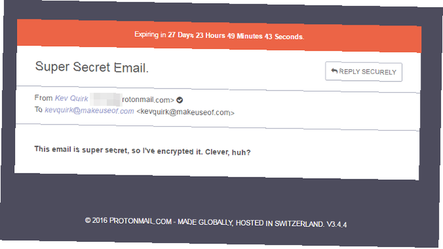The image size is (443, 249).
Task: Click the From label
Action: point(43,98)
